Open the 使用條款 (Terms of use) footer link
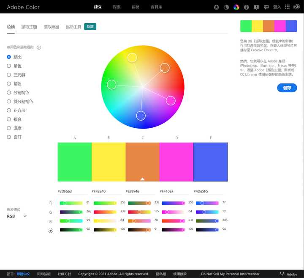Image resolution: width=304 pixels, height=278 pixels. click(180, 274)
